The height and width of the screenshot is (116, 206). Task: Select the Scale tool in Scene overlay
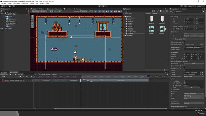pos(32,23)
